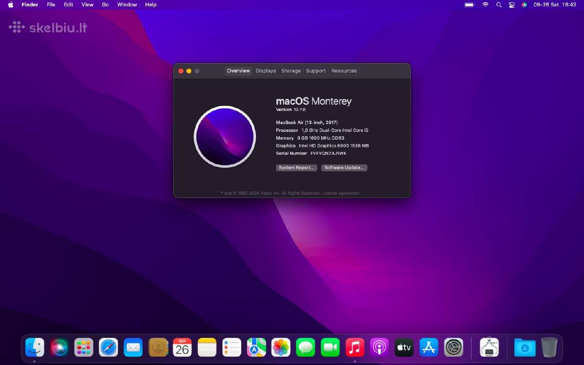This screenshot has height=365, width=584.
Task: Open the Notes app in Dock
Action: (x=207, y=347)
